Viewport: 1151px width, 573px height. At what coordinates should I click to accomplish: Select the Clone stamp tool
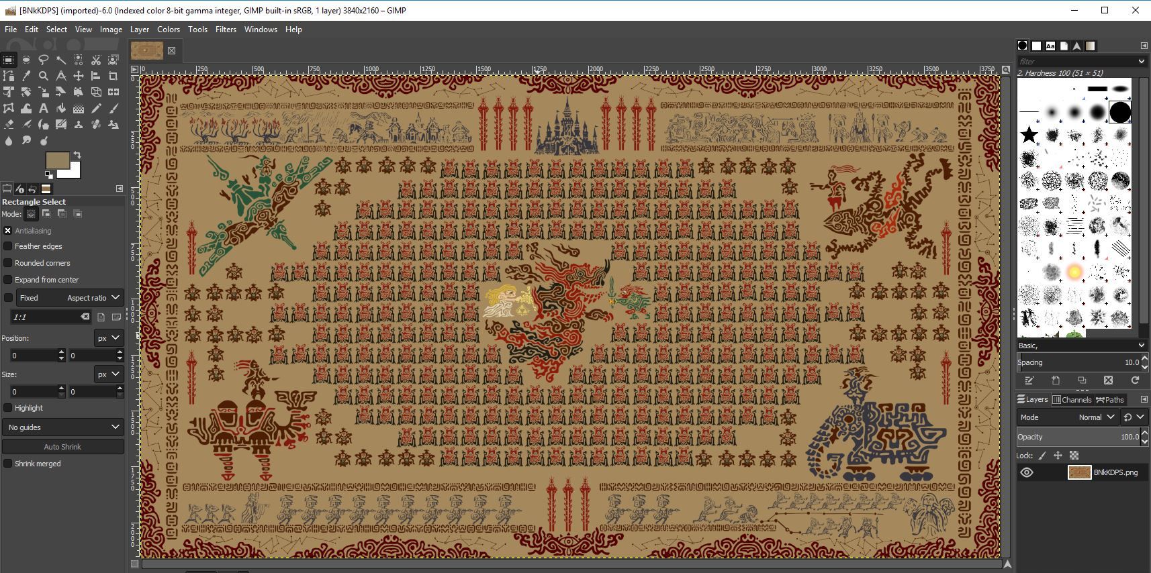(79, 124)
